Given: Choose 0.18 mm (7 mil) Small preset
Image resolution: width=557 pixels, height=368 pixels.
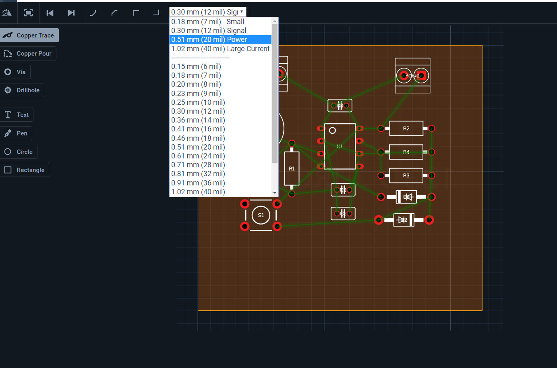Looking at the screenshot, I should [x=221, y=22].
